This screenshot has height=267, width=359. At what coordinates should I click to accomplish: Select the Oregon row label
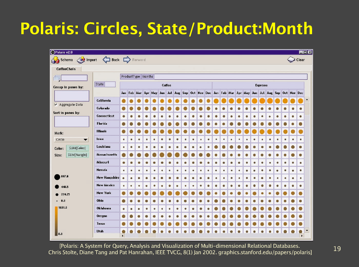coord(107,216)
